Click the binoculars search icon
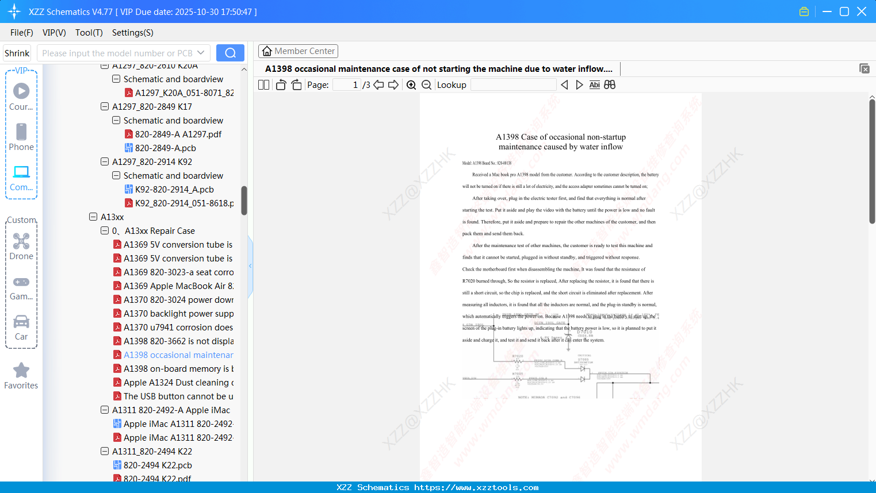Viewport: 876px width, 493px height. tap(610, 85)
